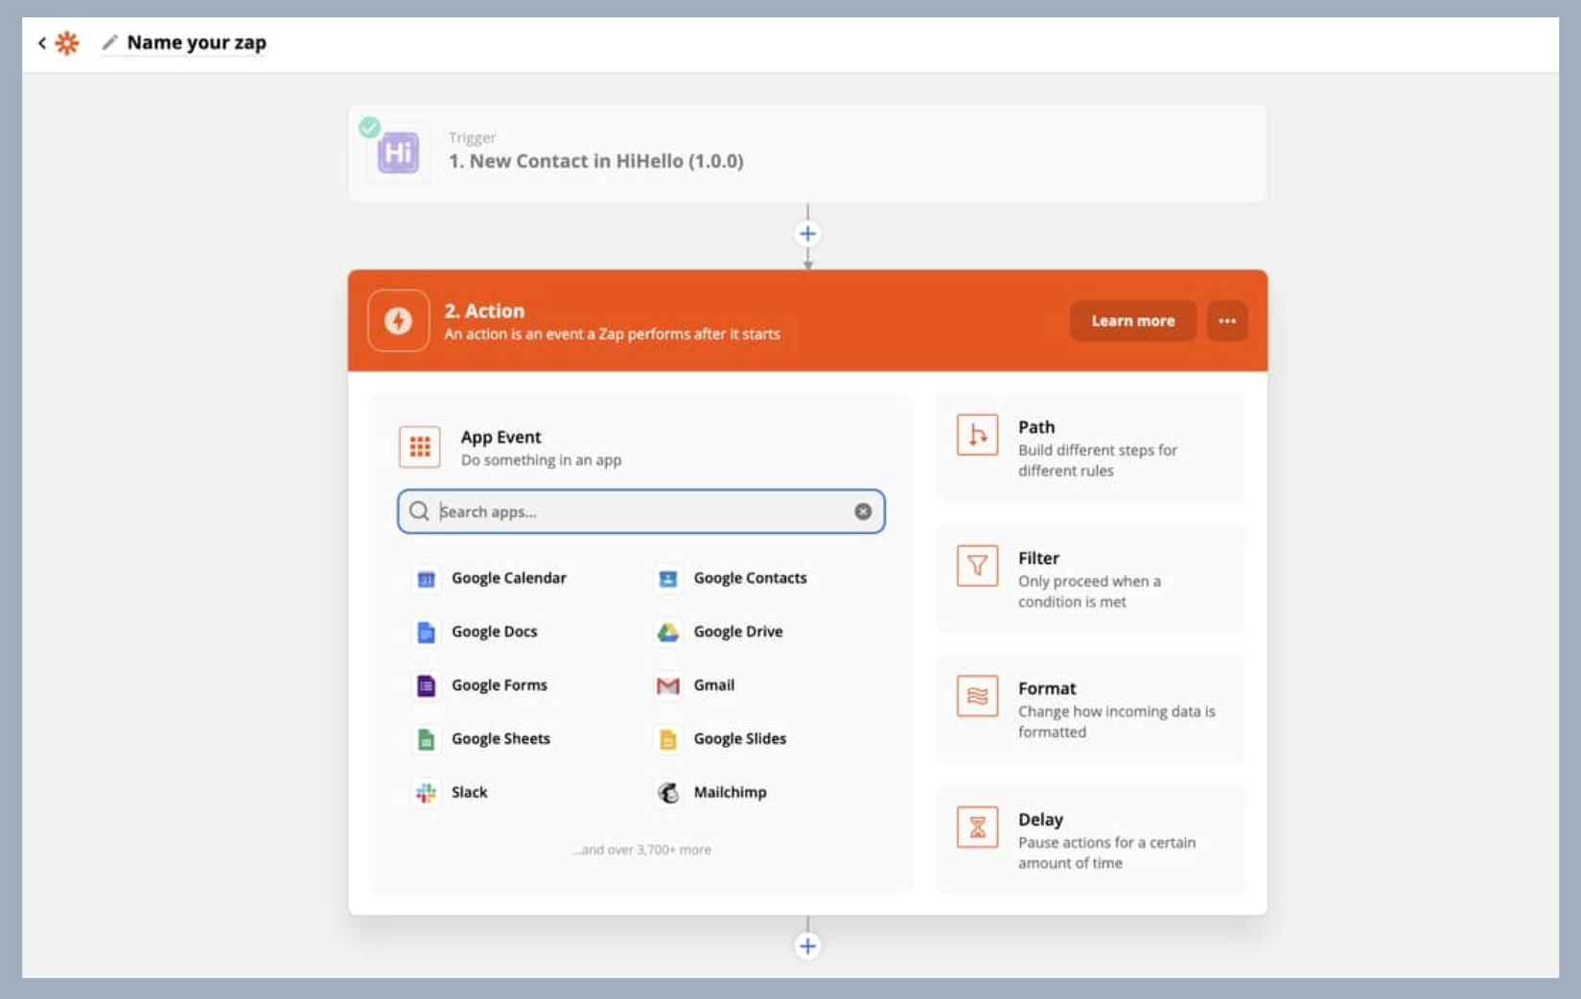Image resolution: width=1581 pixels, height=999 pixels.
Task: Choose the Google Sheets icon
Action: tap(427, 739)
